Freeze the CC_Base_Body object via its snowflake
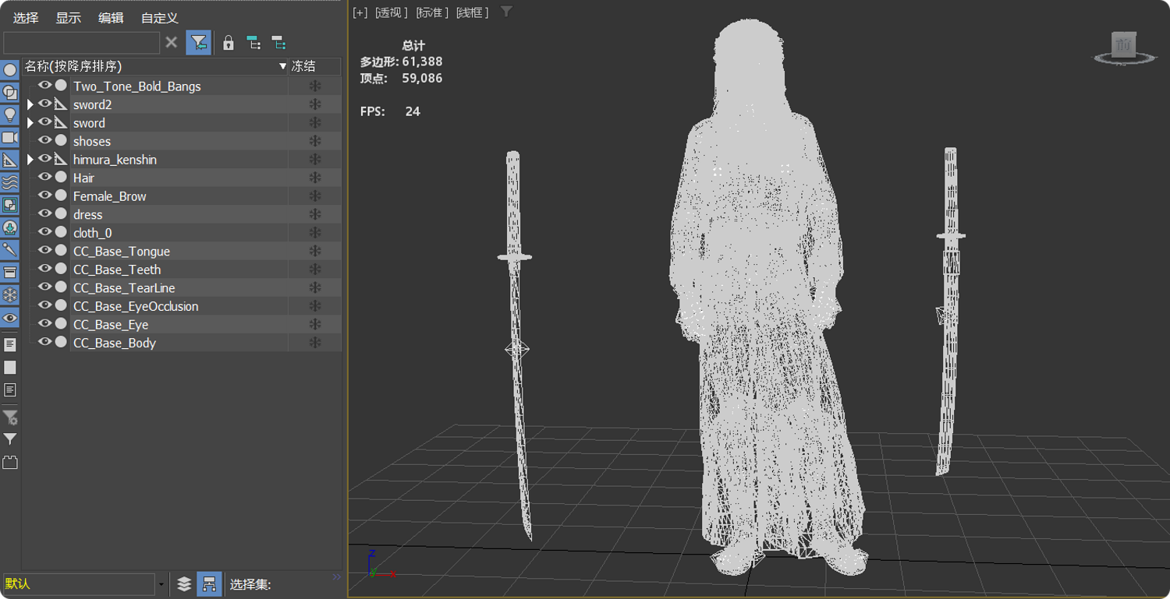The width and height of the screenshot is (1170, 599). point(315,343)
